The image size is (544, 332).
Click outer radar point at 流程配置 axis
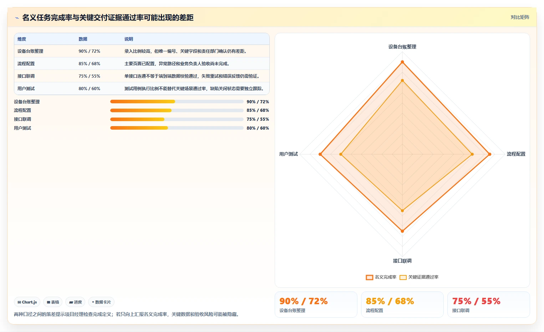pos(489,154)
